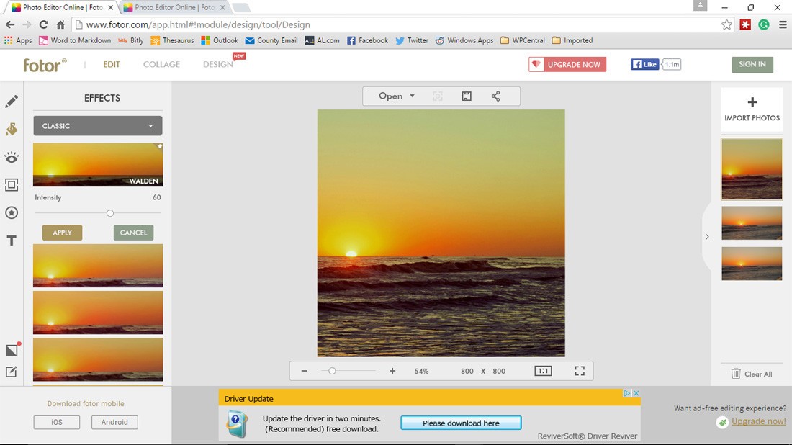Image resolution: width=792 pixels, height=445 pixels.
Task: Open the Share icon above the canvas
Action: tap(495, 95)
